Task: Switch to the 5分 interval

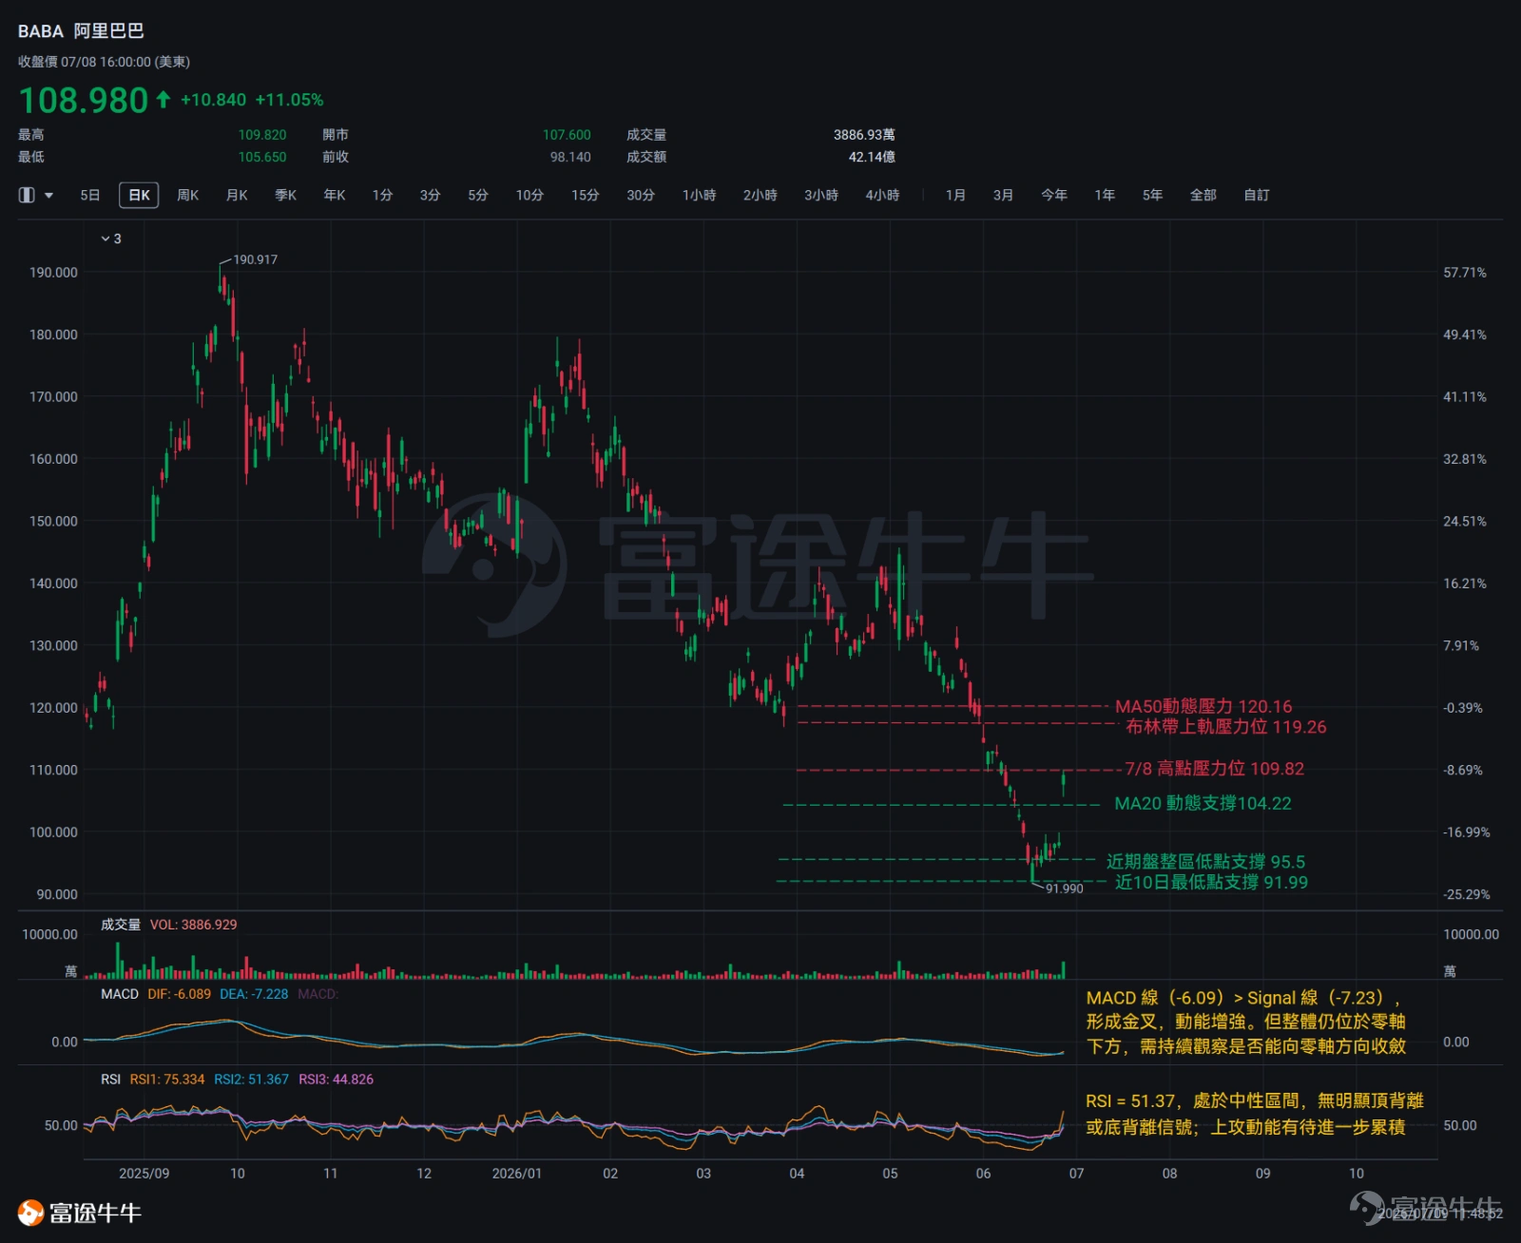Action: (x=478, y=195)
